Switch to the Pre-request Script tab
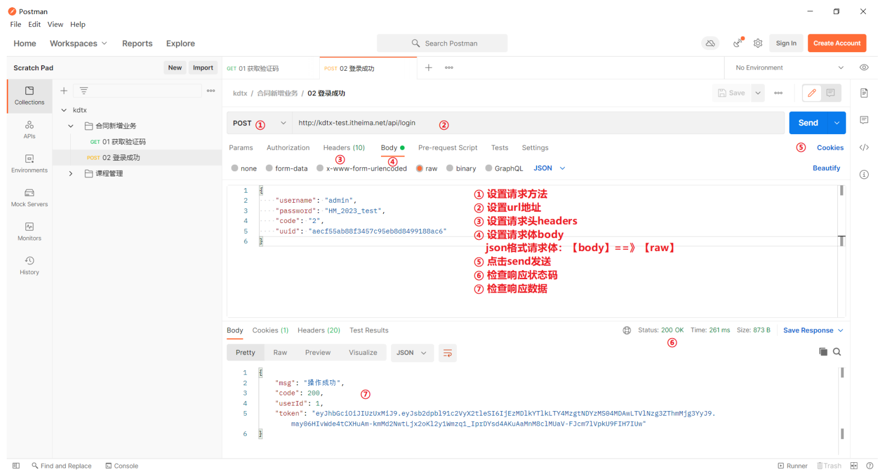880x474 pixels. 448,148
